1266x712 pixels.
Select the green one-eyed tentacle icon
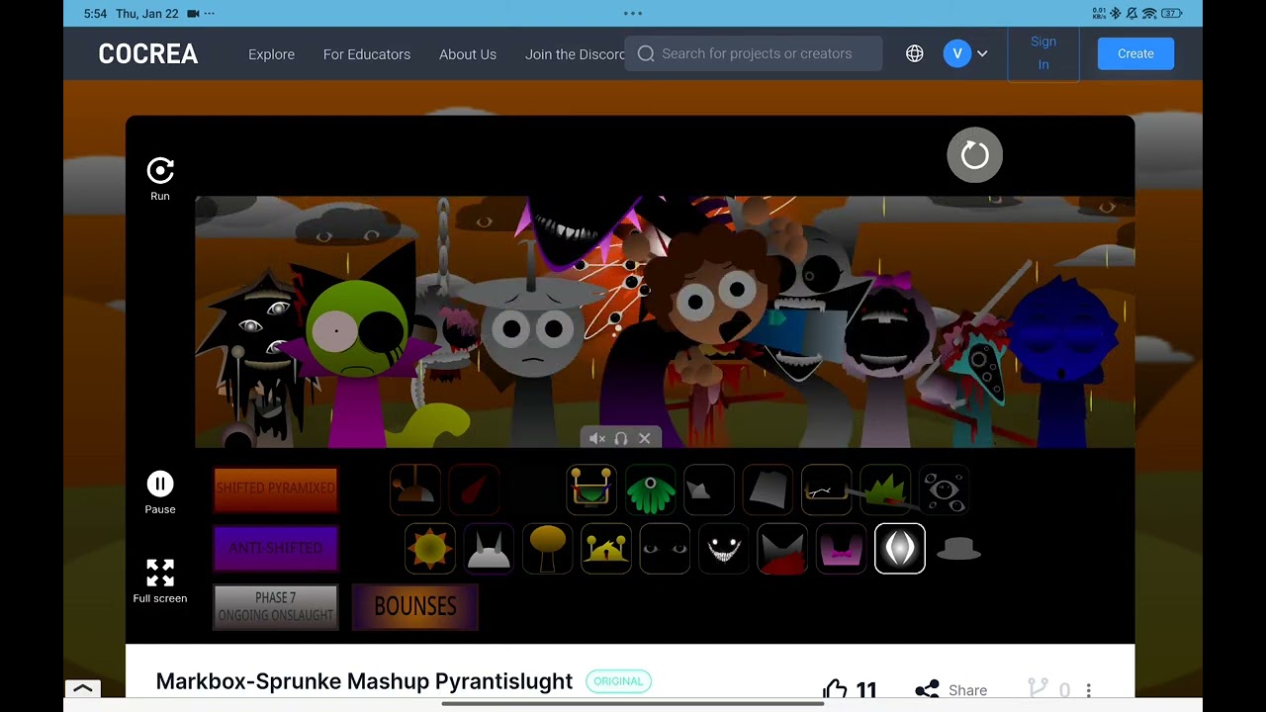pyautogui.click(x=650, y=489)
